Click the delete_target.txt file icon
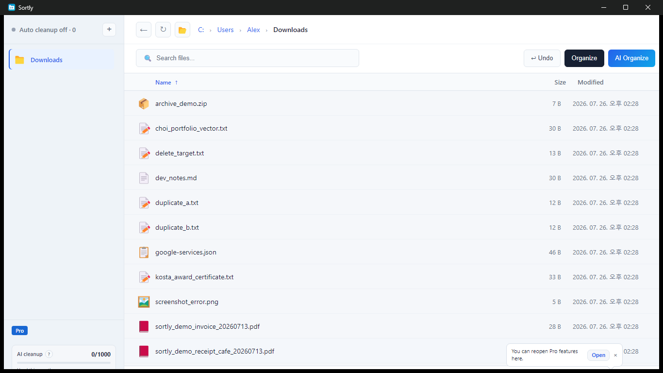 coord(144,153)
